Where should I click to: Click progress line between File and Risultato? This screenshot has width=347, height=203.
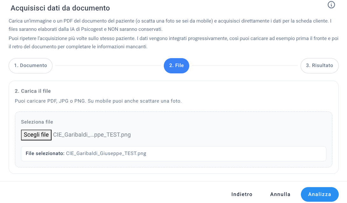coord(245,66)
